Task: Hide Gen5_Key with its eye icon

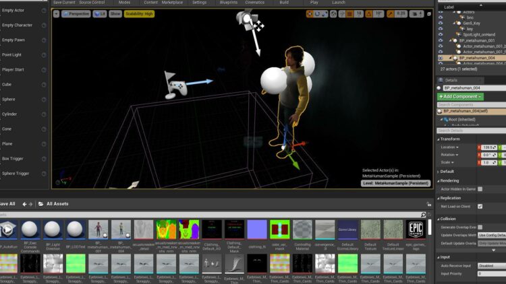Action: [x=441, y=23]
